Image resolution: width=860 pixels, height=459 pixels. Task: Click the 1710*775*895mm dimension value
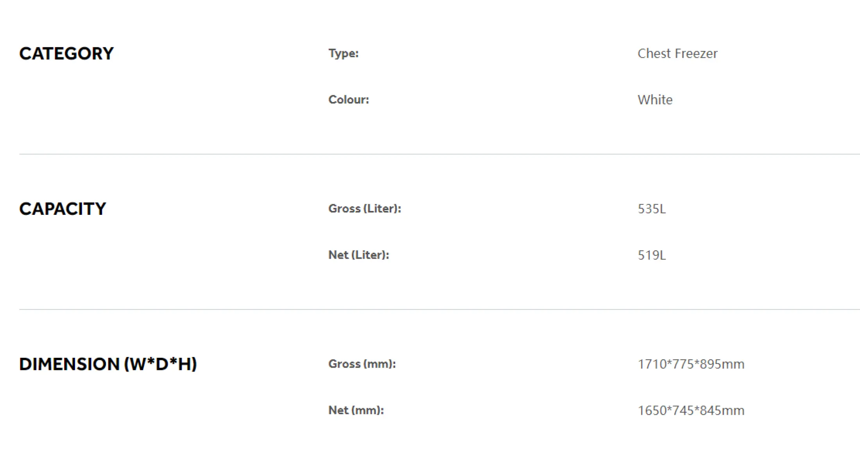pyautogui.click(x=691, y=364)
